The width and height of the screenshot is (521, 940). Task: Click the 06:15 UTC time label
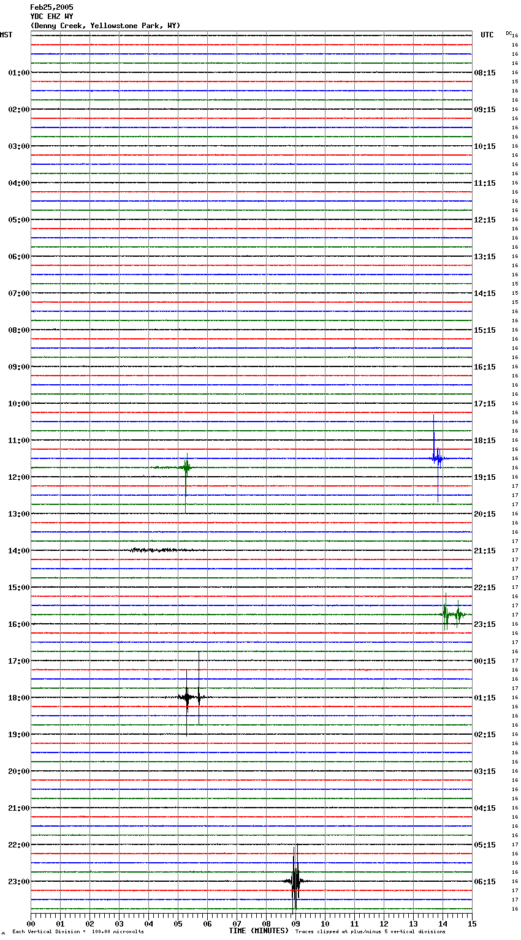pyautogui.click(x=485, y=882)
